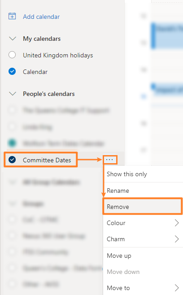Collapse the My calendars section

[x=13, y=39]
